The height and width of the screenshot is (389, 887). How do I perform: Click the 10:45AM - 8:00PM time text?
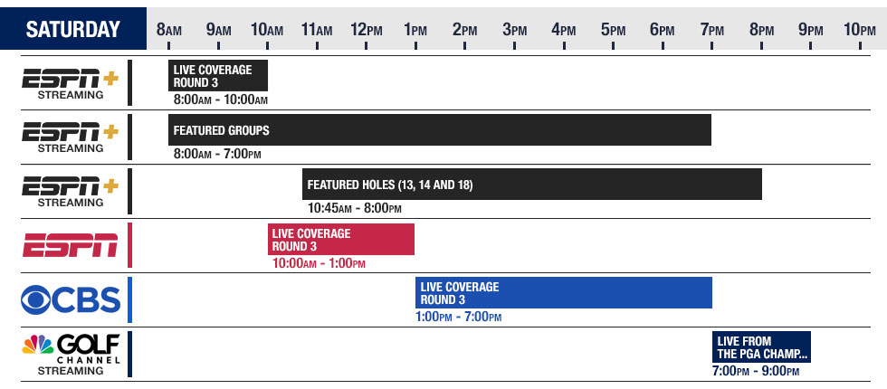coord(354,209)
